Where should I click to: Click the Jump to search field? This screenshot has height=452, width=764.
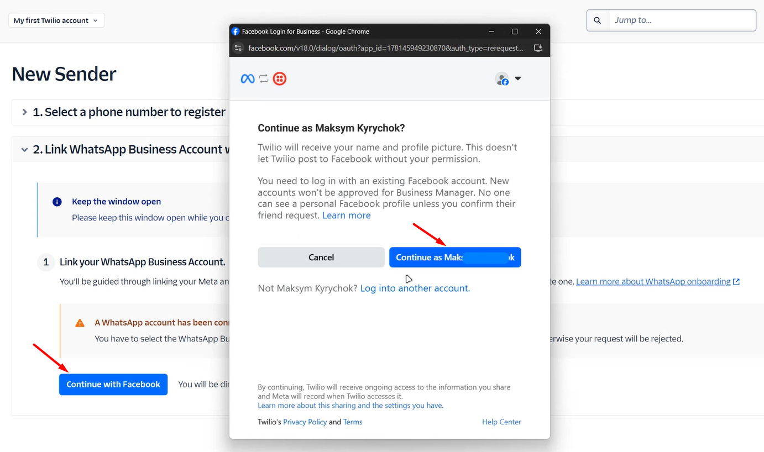tap(682, 20)
